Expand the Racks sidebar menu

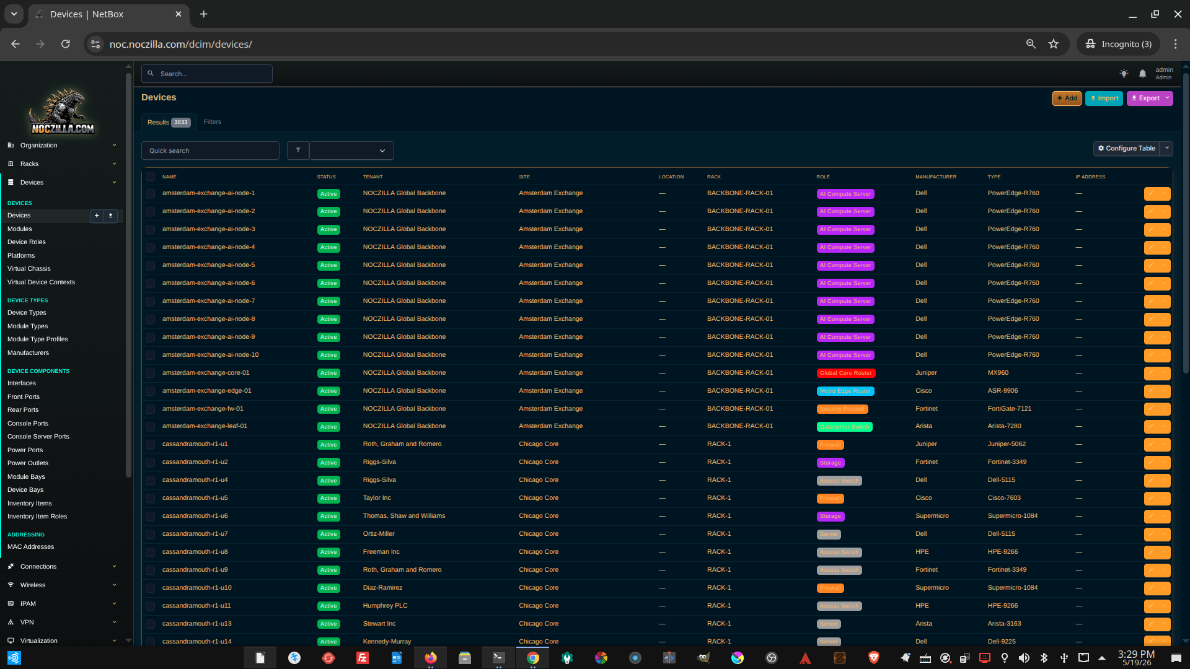(63, 164)
